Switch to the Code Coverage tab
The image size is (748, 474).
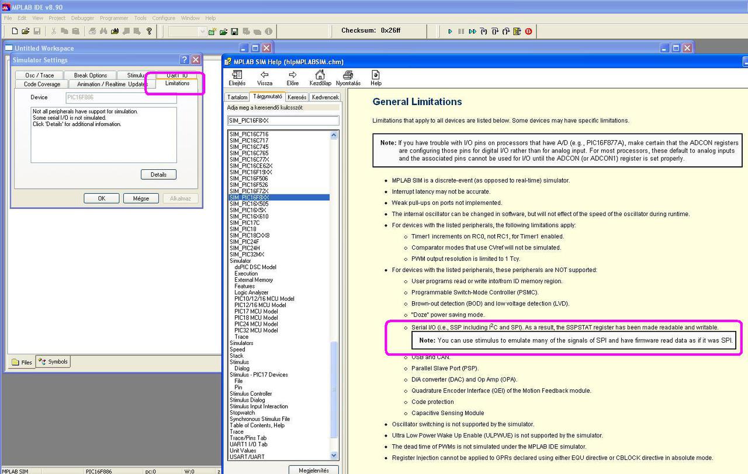point(42,84)
